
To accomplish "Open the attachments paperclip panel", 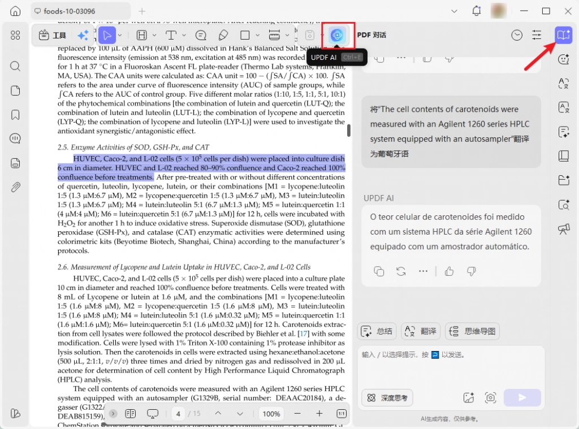I will point(15,187).
